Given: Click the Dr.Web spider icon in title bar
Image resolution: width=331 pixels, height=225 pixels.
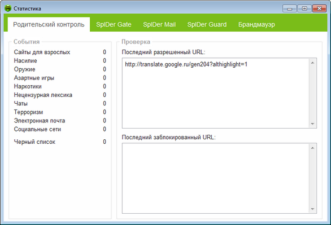Looking at the screenshot, I should coord(8,8).
